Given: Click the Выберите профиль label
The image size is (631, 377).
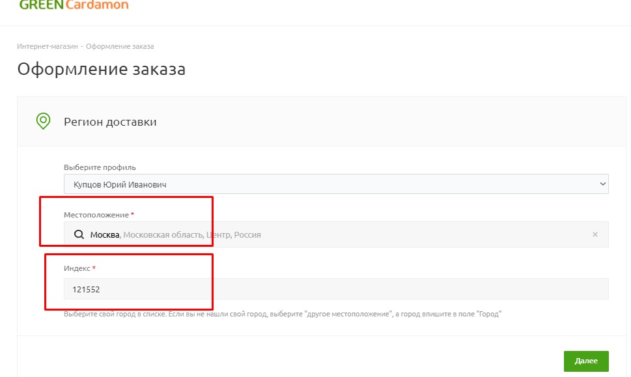Looking at the screenshot, I should click(100, 167).
